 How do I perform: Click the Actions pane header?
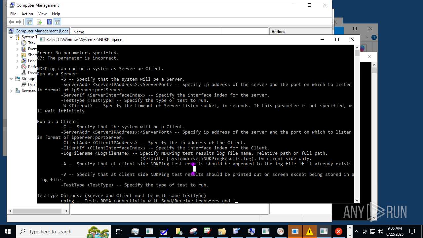pyautogui.click(x=301, y=32)
